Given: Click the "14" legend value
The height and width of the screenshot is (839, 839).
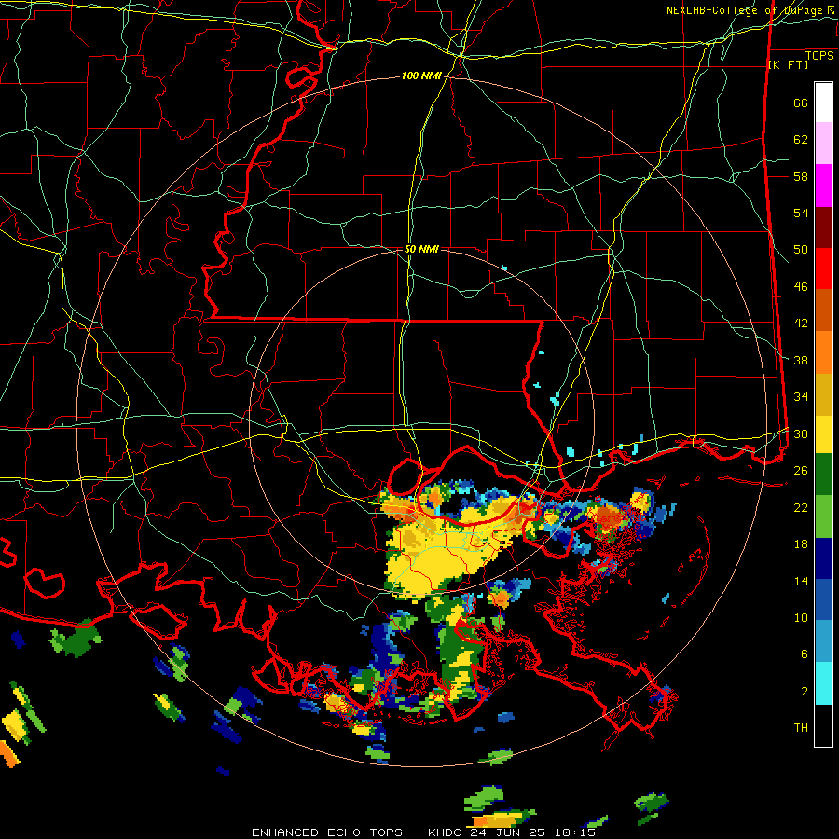Looking at the screenshot, I should [801, 581].
